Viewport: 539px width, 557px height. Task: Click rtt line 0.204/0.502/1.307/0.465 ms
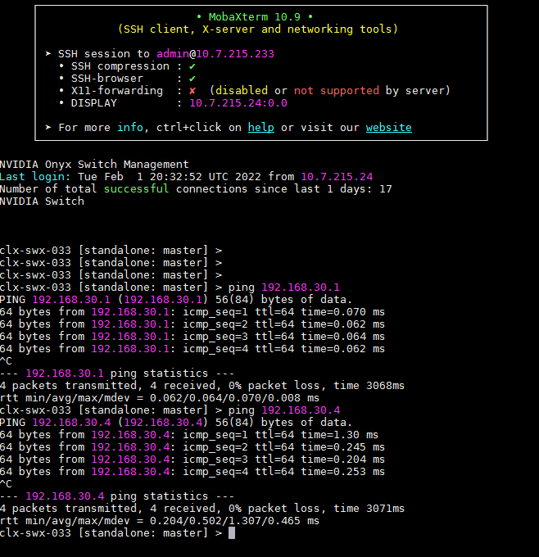tap(160, 521)
